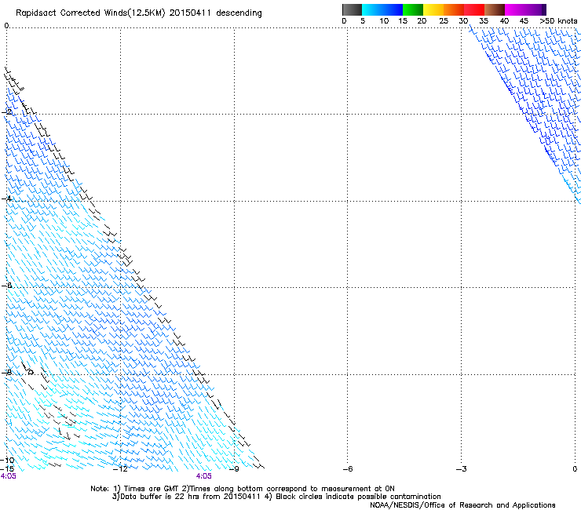Image resolution: width=581 pixels, height=510 pixels.
Task: Click the '-4' latitude axis label
Action: (x=6, y=199)
